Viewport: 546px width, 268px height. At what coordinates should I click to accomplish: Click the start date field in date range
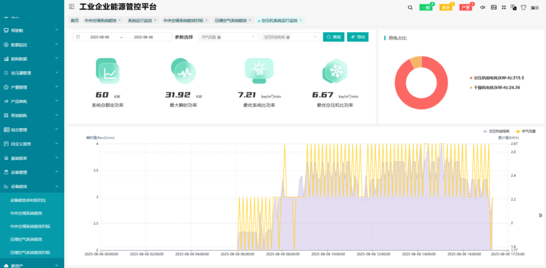pos(100,37)
